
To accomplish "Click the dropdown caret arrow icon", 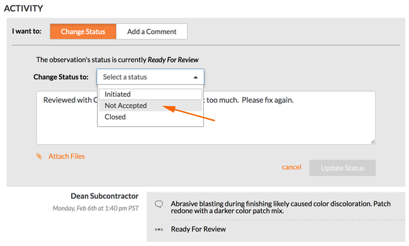I will point(196,77).
